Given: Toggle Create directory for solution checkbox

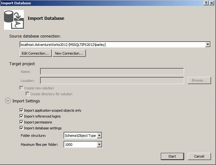Looking at the screenshot, I should 28,94.
